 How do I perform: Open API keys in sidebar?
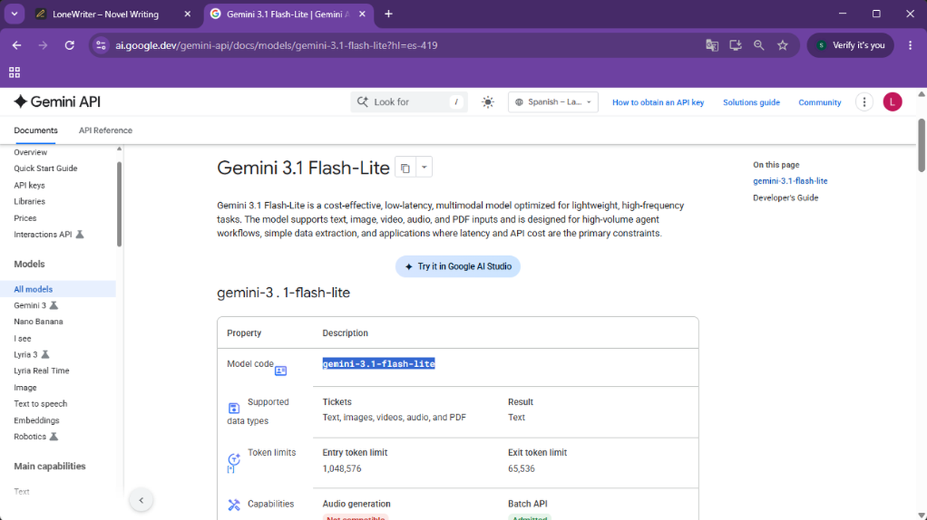click(29, 186)
